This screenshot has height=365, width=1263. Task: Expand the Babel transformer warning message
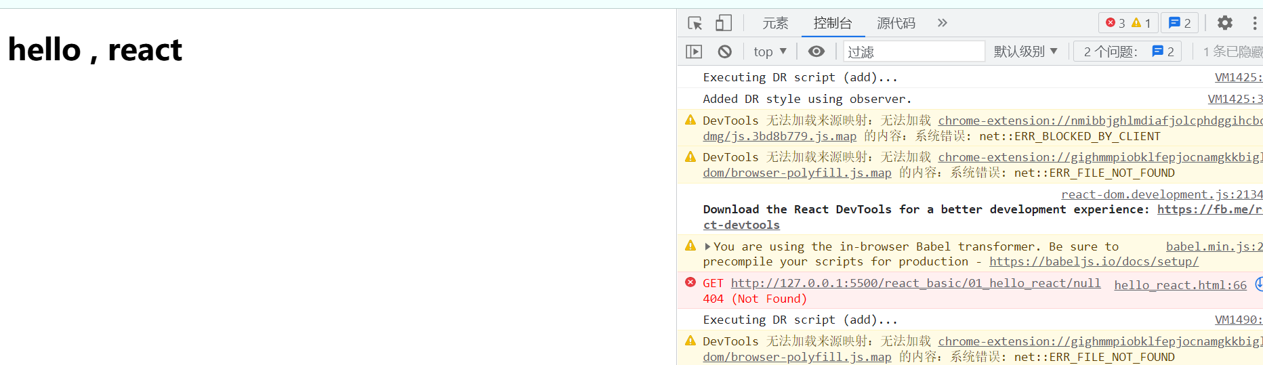pos(708,246)
